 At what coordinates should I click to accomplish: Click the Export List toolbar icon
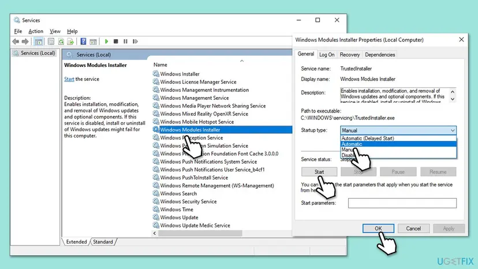tap(70, 41)
